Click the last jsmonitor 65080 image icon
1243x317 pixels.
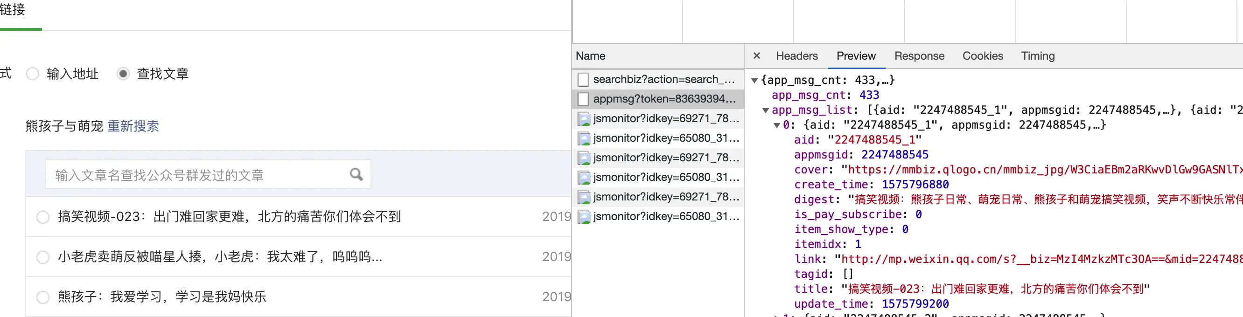584,217
